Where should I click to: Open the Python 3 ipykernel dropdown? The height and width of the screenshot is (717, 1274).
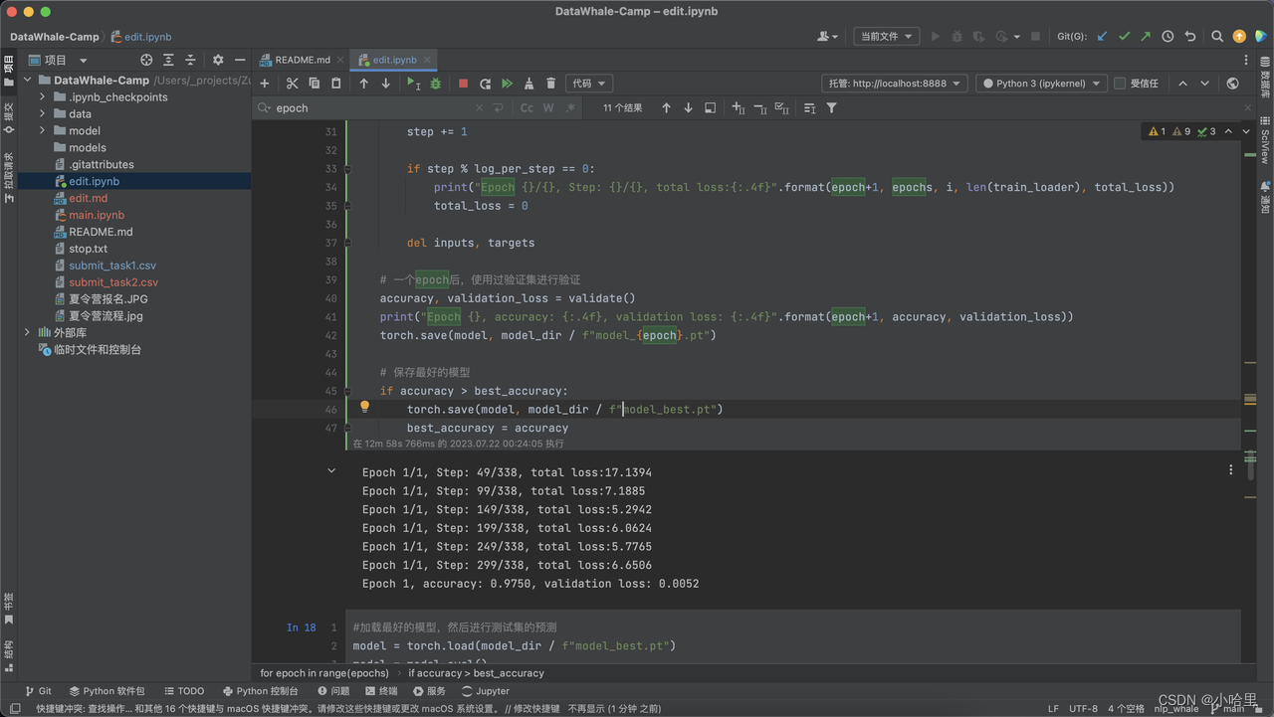[x=1041, y=84]
